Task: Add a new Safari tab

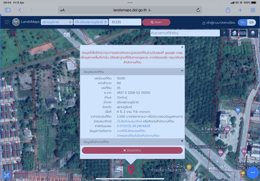Action: tap(240, 10)
